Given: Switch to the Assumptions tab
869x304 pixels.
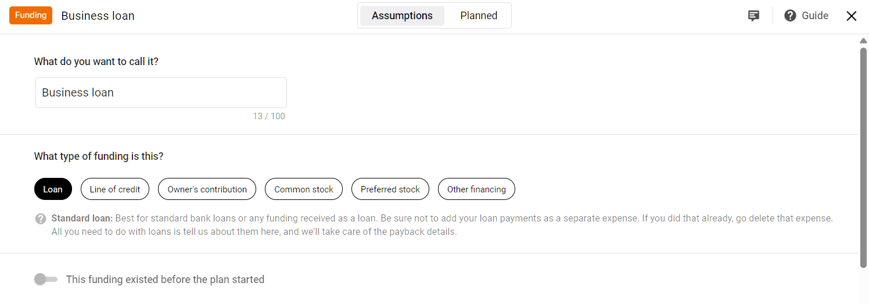Looking at the screenshot, I should tap(402, 16).
